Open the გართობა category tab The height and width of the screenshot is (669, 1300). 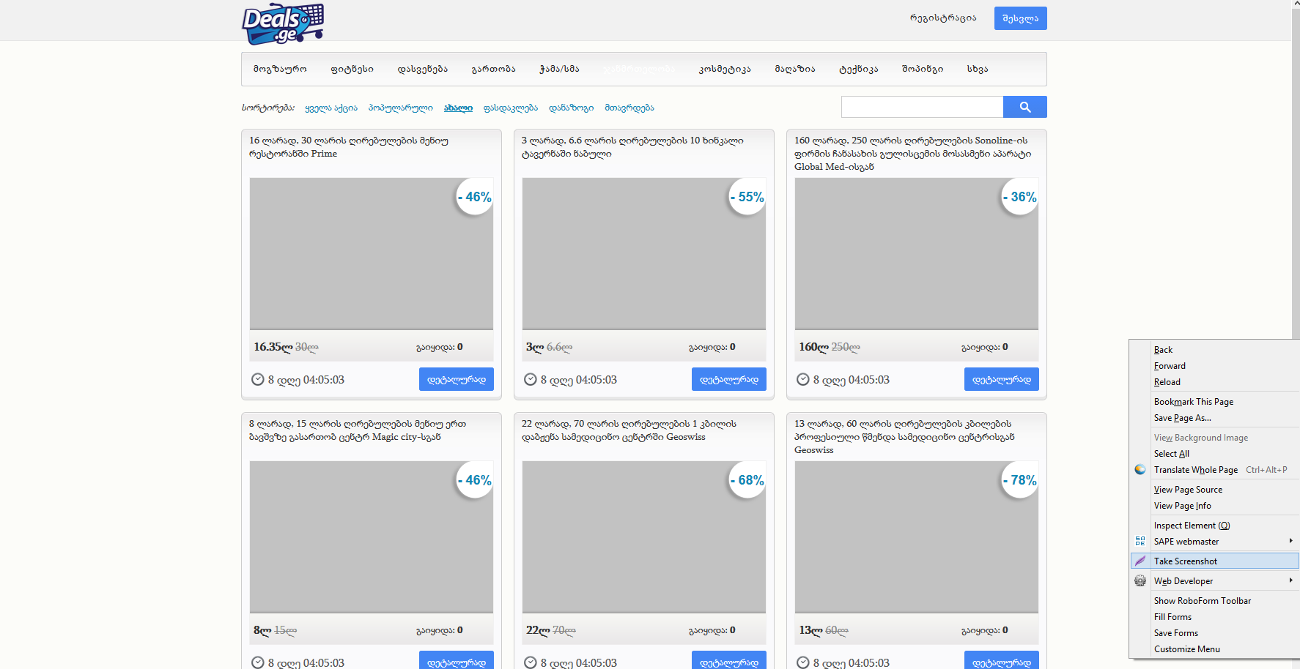tap(493, 69)
